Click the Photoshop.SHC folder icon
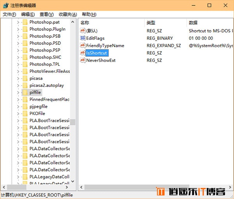234x199 pixels. pos(25,57)
